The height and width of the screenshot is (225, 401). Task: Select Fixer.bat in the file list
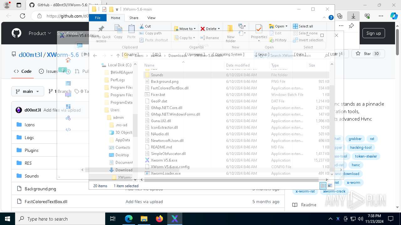[158, 95]
